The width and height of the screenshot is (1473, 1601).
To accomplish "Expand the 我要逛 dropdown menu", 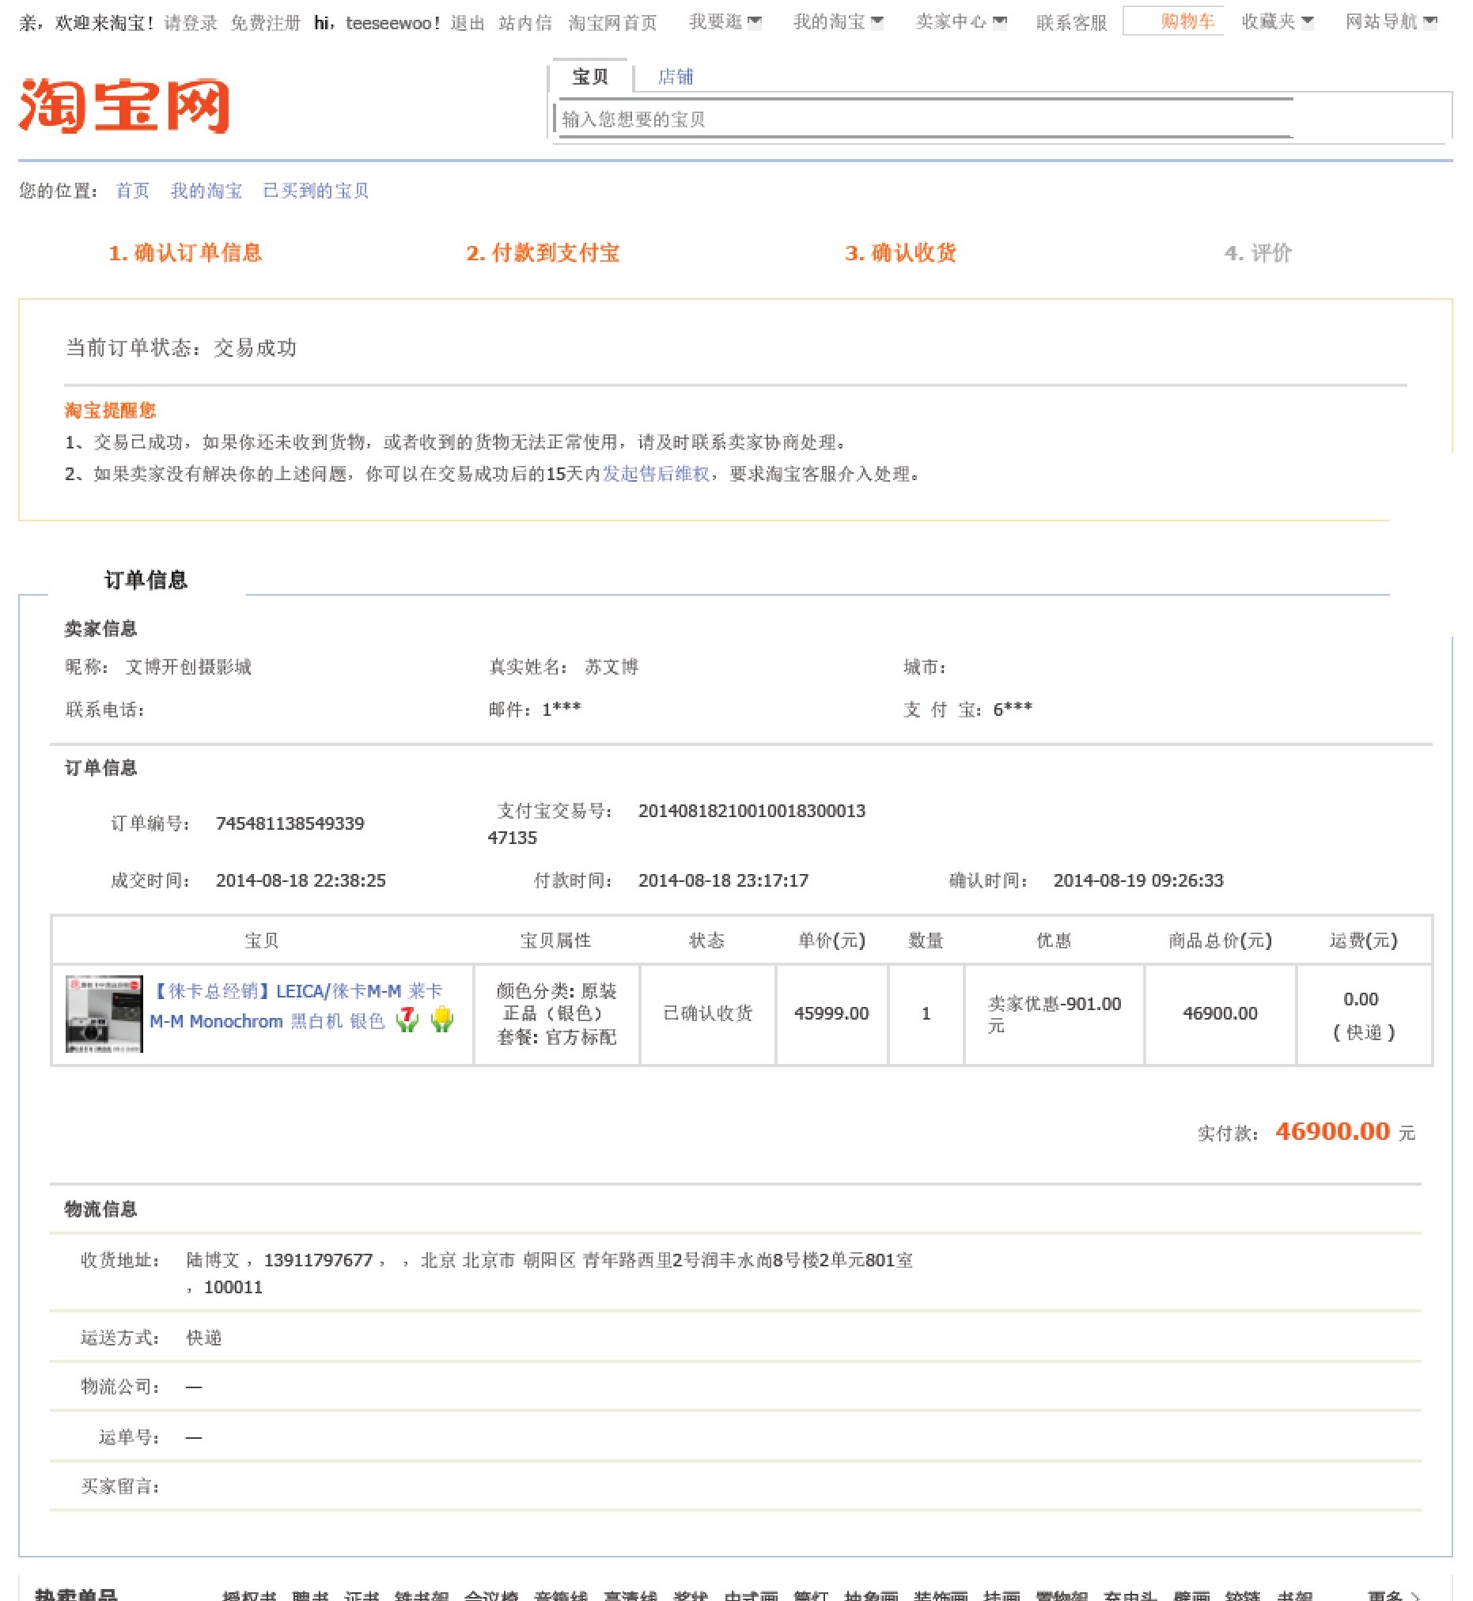I will pyautogui.click(x=725, y=22).
